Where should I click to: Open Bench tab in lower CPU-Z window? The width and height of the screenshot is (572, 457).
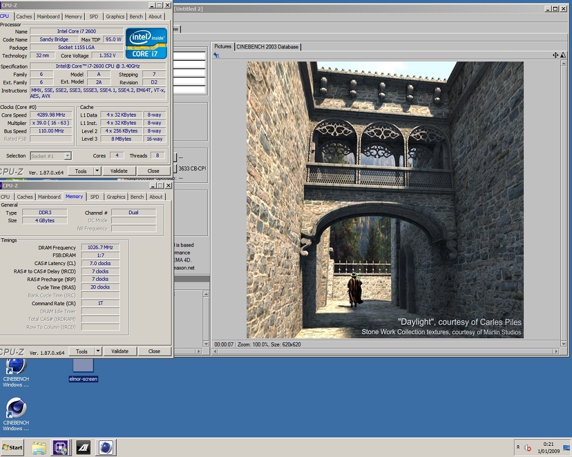pos(137,196)
